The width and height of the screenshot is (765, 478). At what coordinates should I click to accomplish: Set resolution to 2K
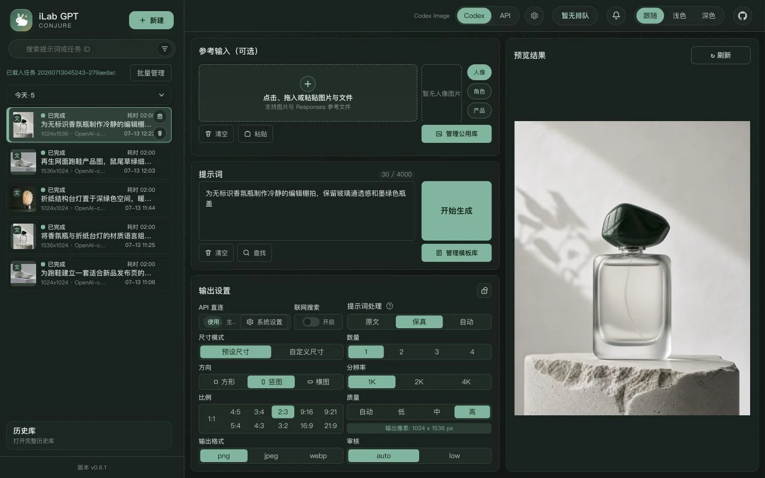[x=419, y=382]
